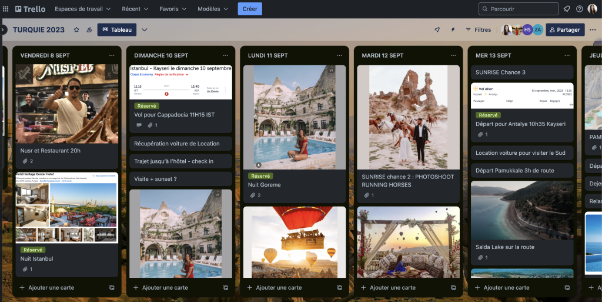Switch to the Tableau view
The height and width of the screenshot is (302, 602).
pos(117,30)
